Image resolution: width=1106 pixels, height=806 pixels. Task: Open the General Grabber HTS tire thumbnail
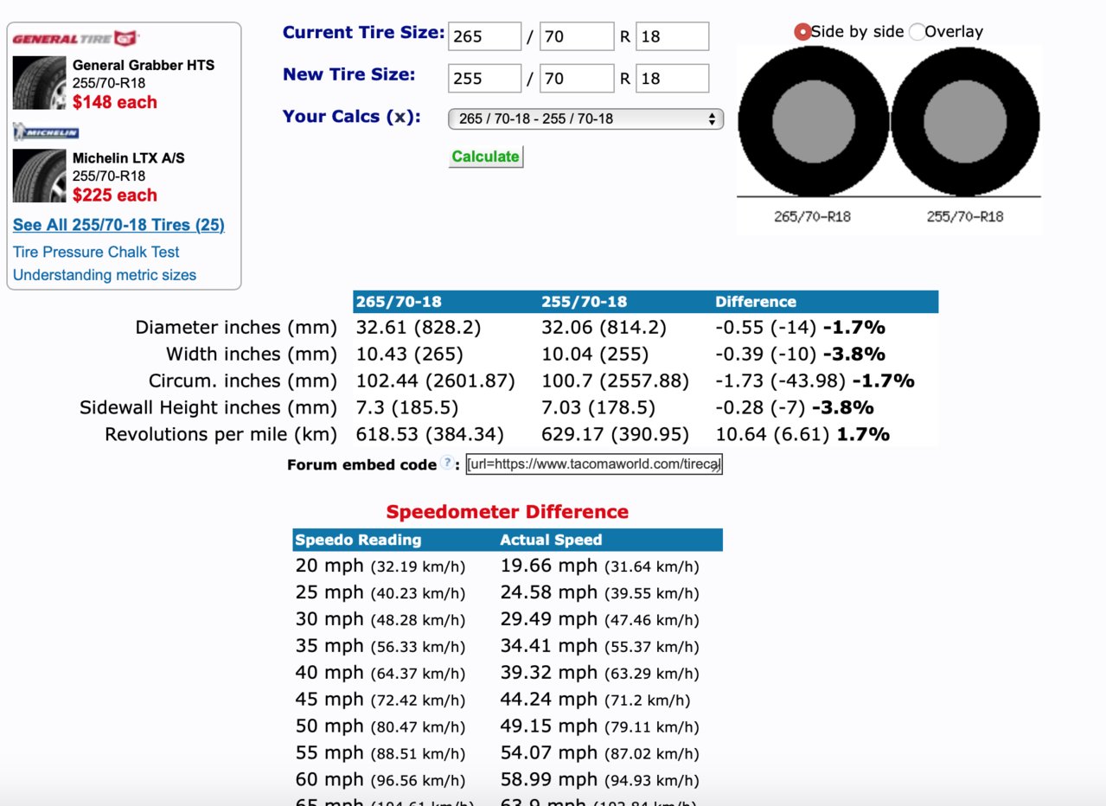click(40, 83)
